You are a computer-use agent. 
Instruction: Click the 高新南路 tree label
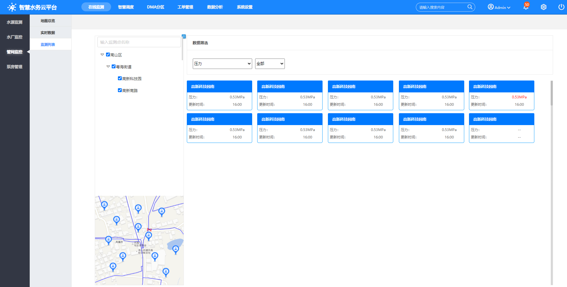point(130,91)
